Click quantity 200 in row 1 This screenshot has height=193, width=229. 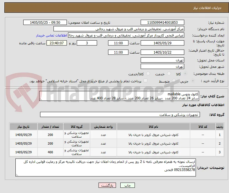[x=50, y=135]
